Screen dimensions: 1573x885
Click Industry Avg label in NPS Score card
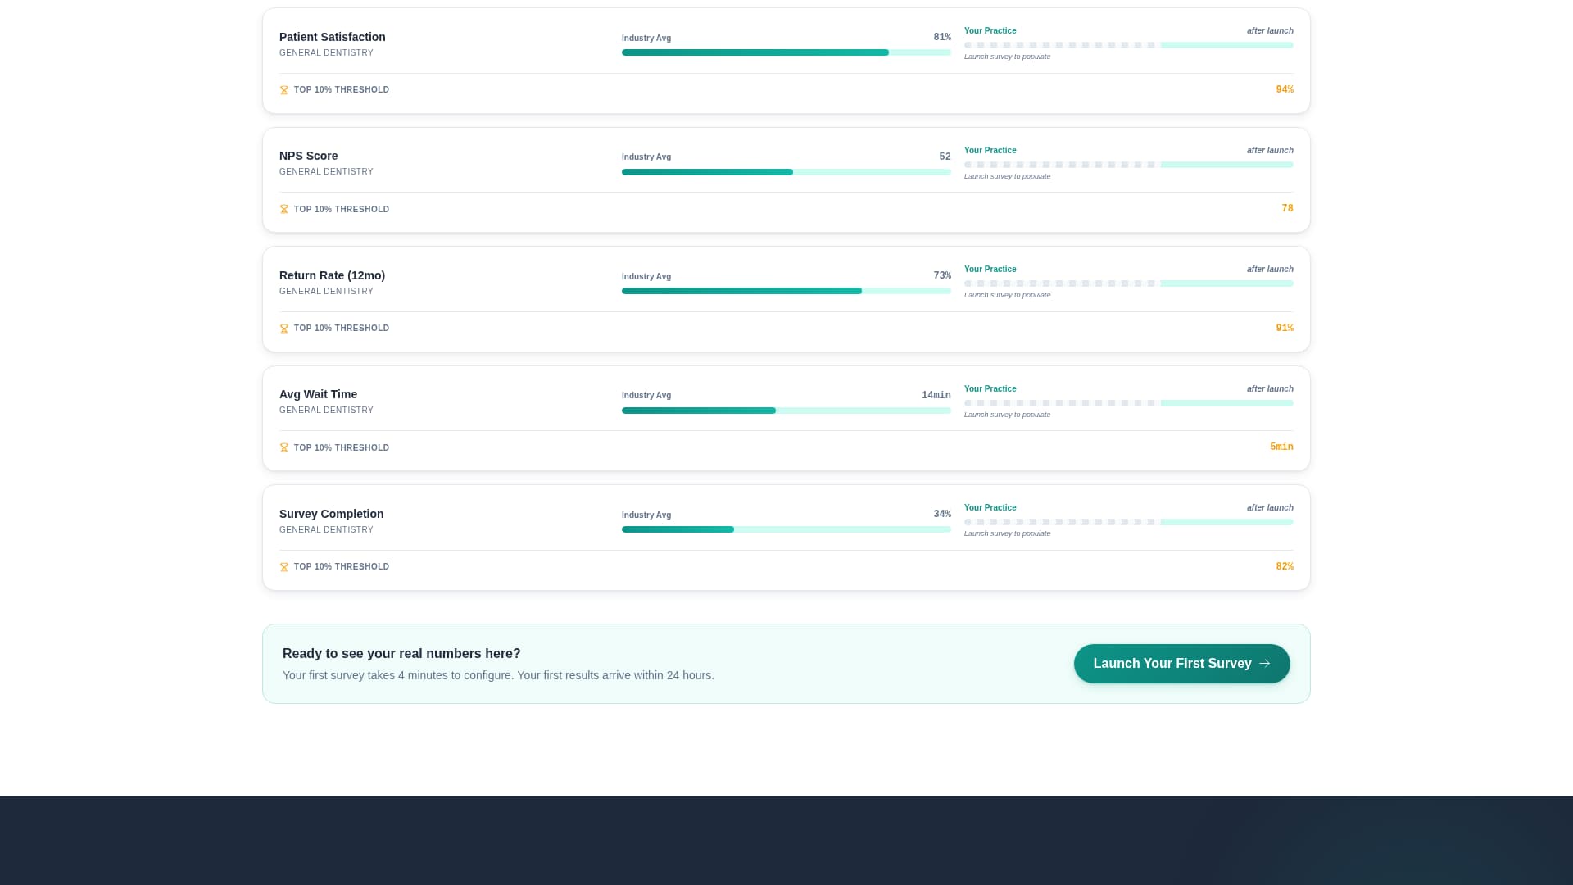pos(646,157)
